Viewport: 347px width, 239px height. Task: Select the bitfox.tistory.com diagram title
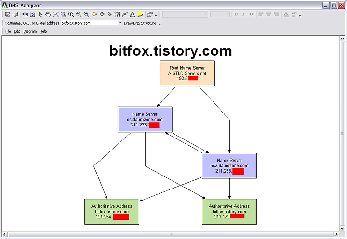tap(171, 51)
